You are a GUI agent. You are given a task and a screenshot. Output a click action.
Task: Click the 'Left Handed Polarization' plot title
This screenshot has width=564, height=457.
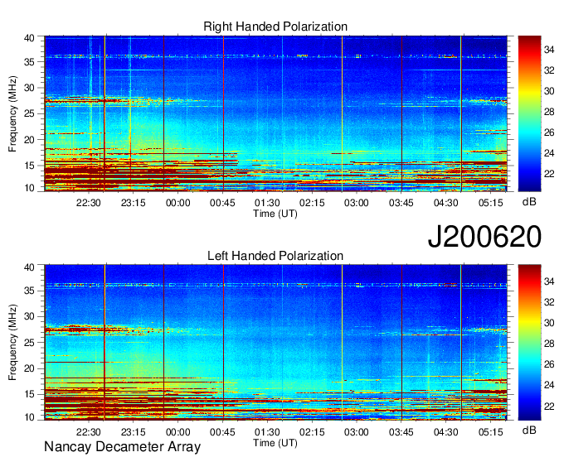pos(275,256)
